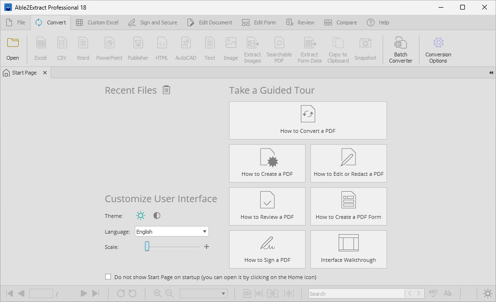Switch to the Review ribbon tab
Viewport: 496px width, 302px height.
click(x=300, y=22)
